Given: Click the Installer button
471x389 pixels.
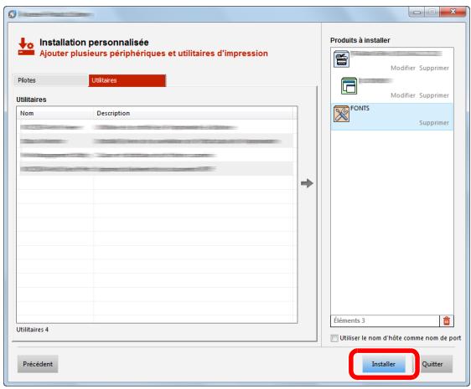Looking at the screenshot, I should (x=383, y=364).
